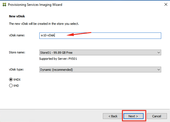Click the "Store name:" field label

(x=17, y=52)
